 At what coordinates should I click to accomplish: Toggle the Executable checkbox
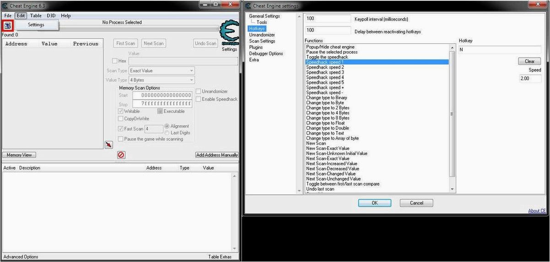click(x=160, y=111)
